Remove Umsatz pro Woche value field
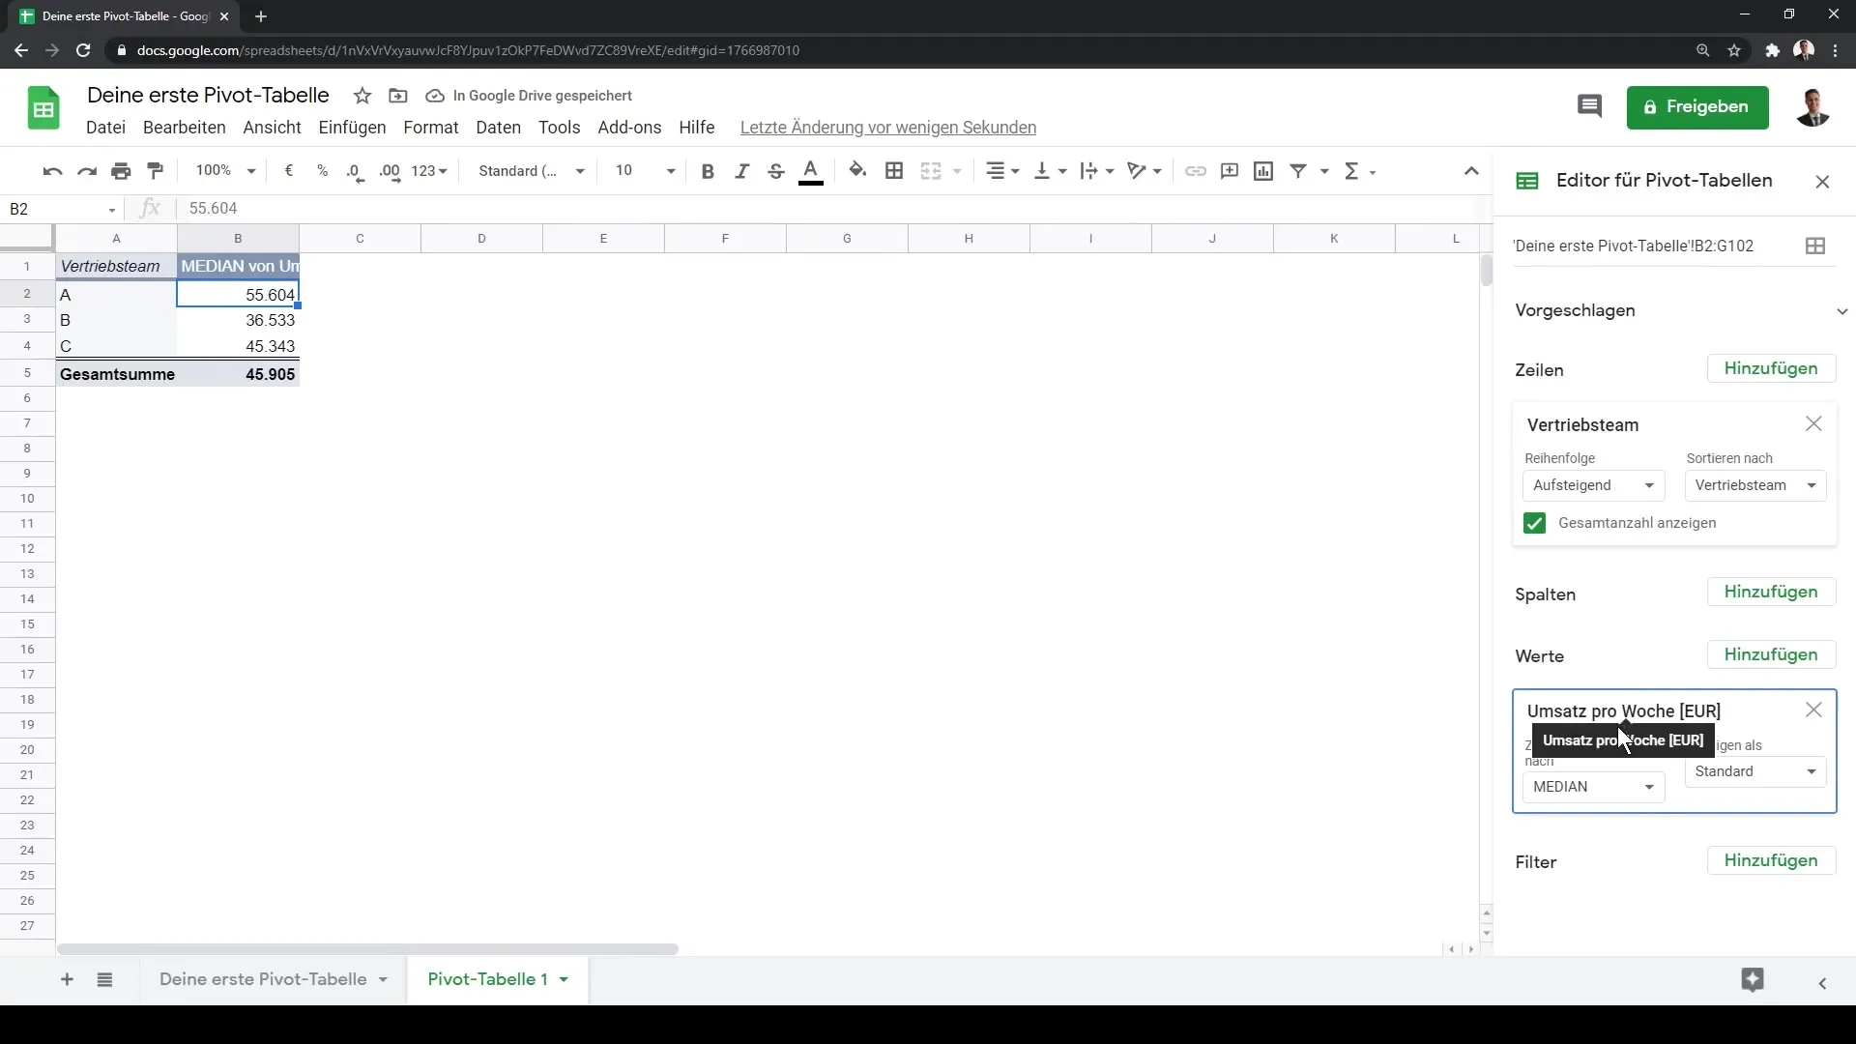 1813,710
